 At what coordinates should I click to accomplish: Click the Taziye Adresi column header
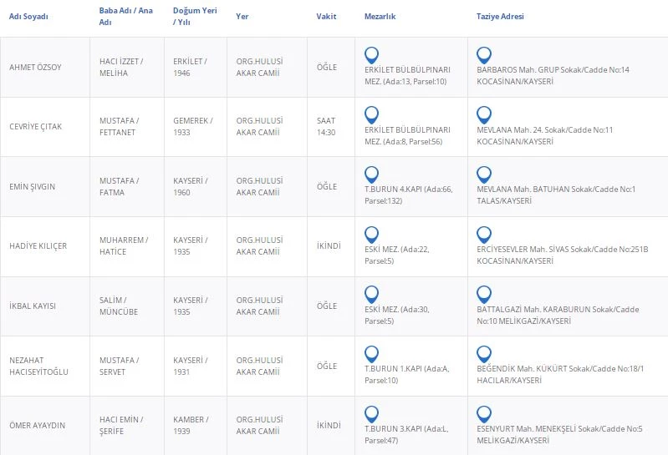(500, 17)
